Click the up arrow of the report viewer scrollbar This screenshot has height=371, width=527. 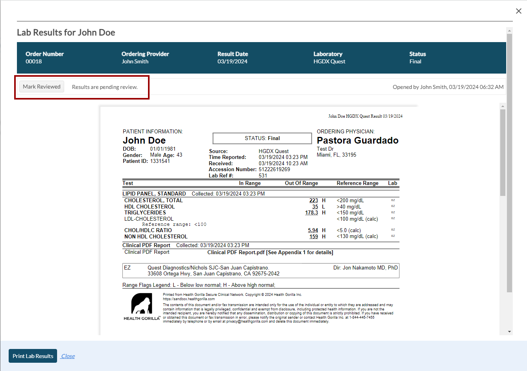tap(503, 106)
